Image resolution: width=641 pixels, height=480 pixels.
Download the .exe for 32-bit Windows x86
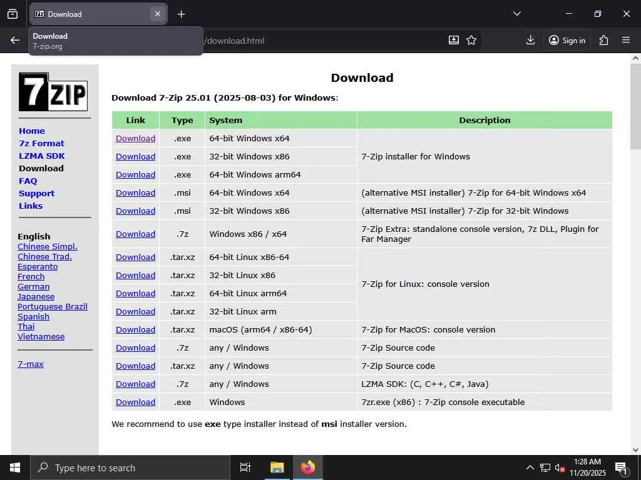(x=135, y=157)
